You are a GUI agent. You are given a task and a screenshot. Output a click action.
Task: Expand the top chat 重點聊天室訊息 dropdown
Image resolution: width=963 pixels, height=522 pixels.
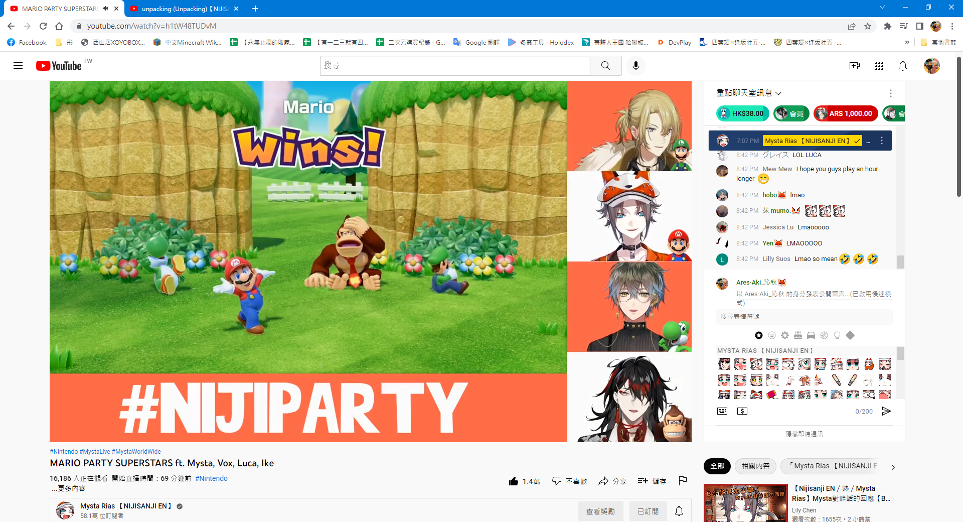(x=749, y=93)
